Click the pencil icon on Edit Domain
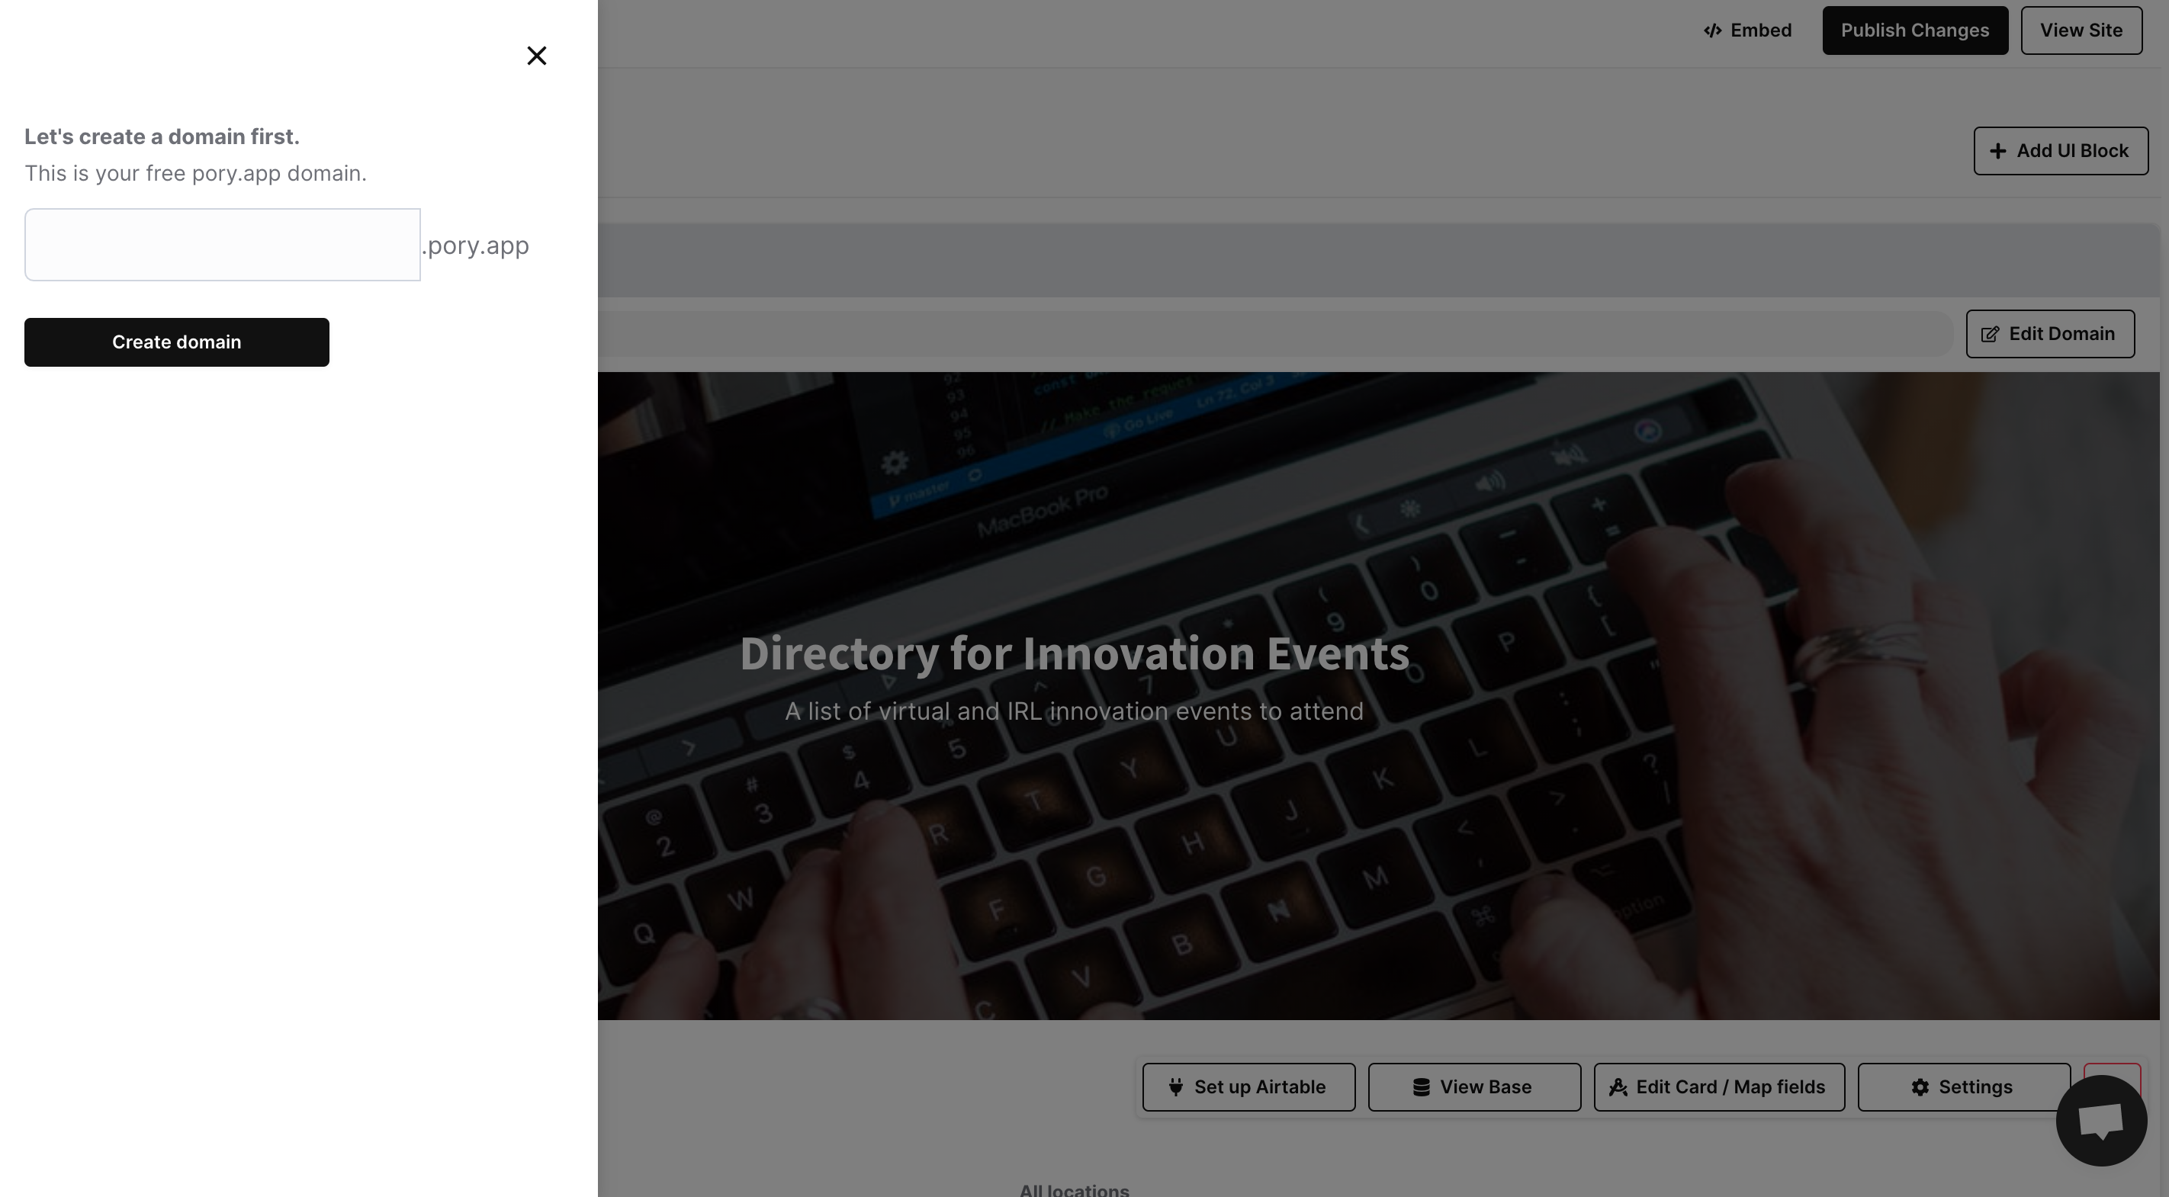The image size is (2169, 1197). click(x=1990, y=334)
